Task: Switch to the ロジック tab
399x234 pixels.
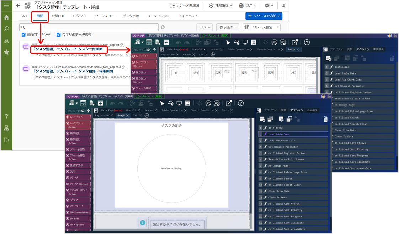Action: click(80, 16)
